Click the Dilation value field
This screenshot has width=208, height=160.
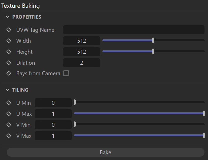coord(82,63)
